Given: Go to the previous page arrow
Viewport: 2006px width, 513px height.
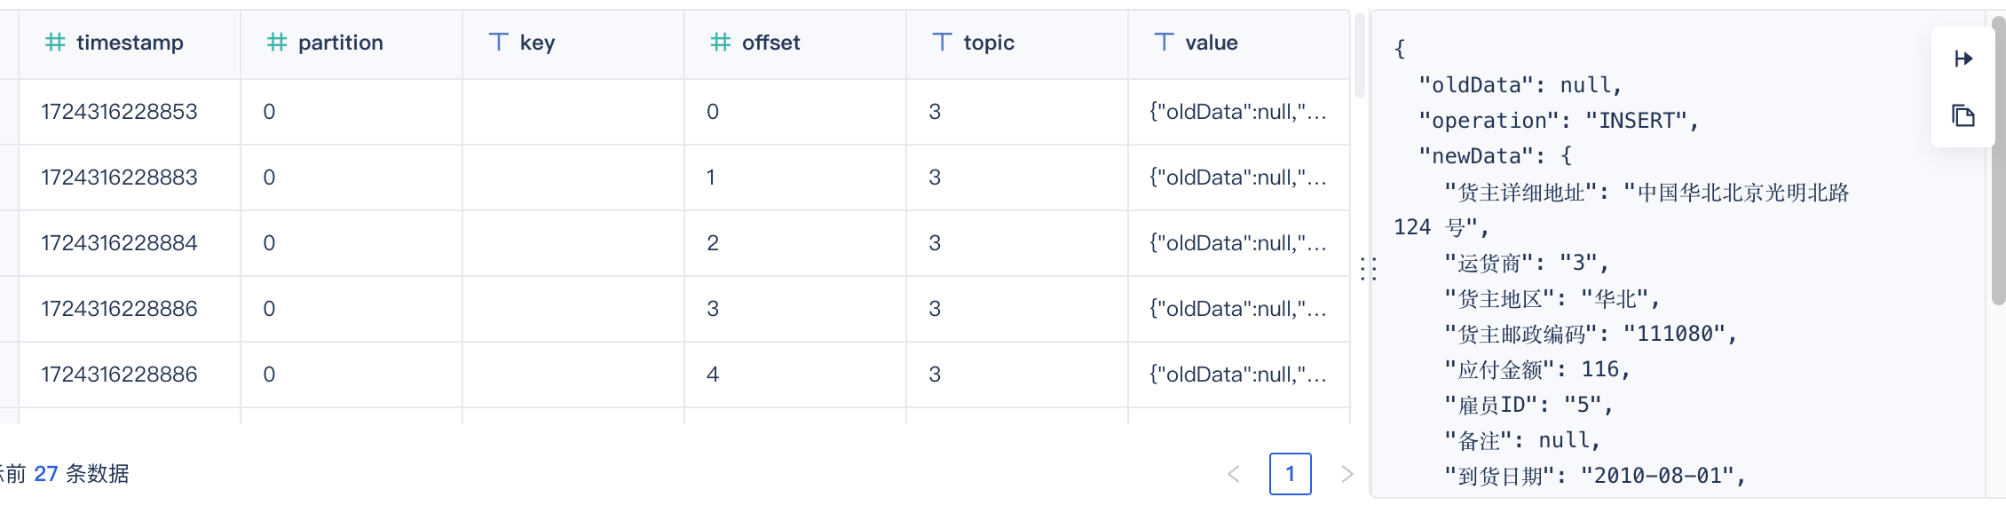Looking at the screenshot, I should coord(1234,474).
